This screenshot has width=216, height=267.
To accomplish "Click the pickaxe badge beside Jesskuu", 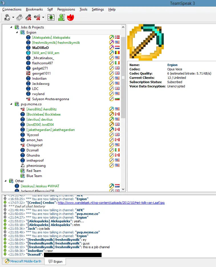I will click(x=112, y=186).
